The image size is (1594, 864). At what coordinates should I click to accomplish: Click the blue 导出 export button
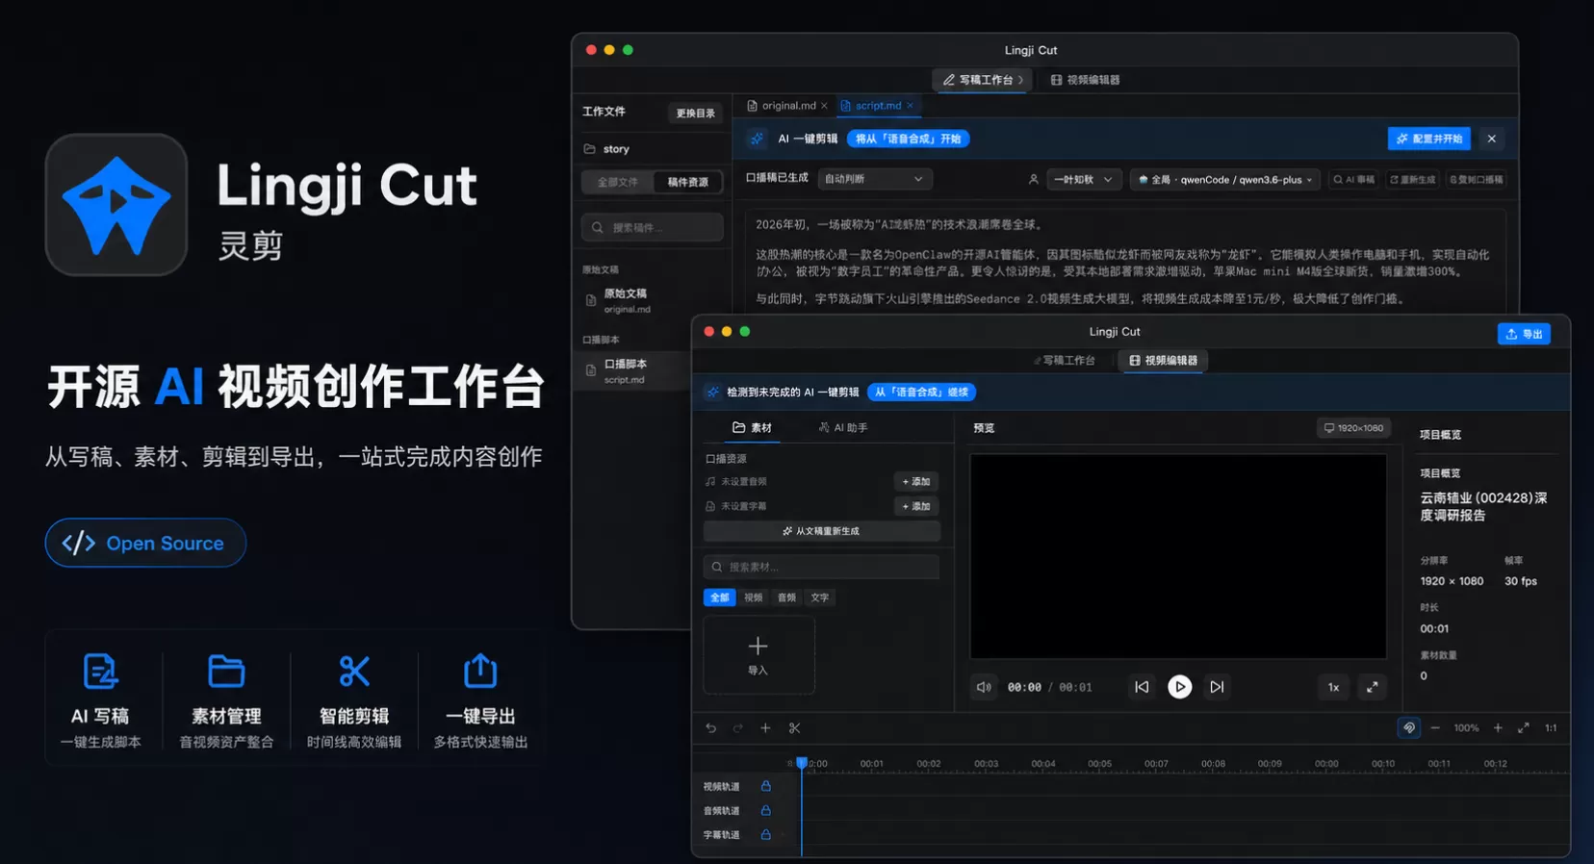coord(1524,334)
